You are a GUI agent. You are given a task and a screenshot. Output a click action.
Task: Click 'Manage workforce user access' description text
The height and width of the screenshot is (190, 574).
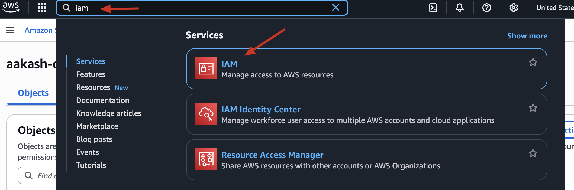(x=358, y=120)
